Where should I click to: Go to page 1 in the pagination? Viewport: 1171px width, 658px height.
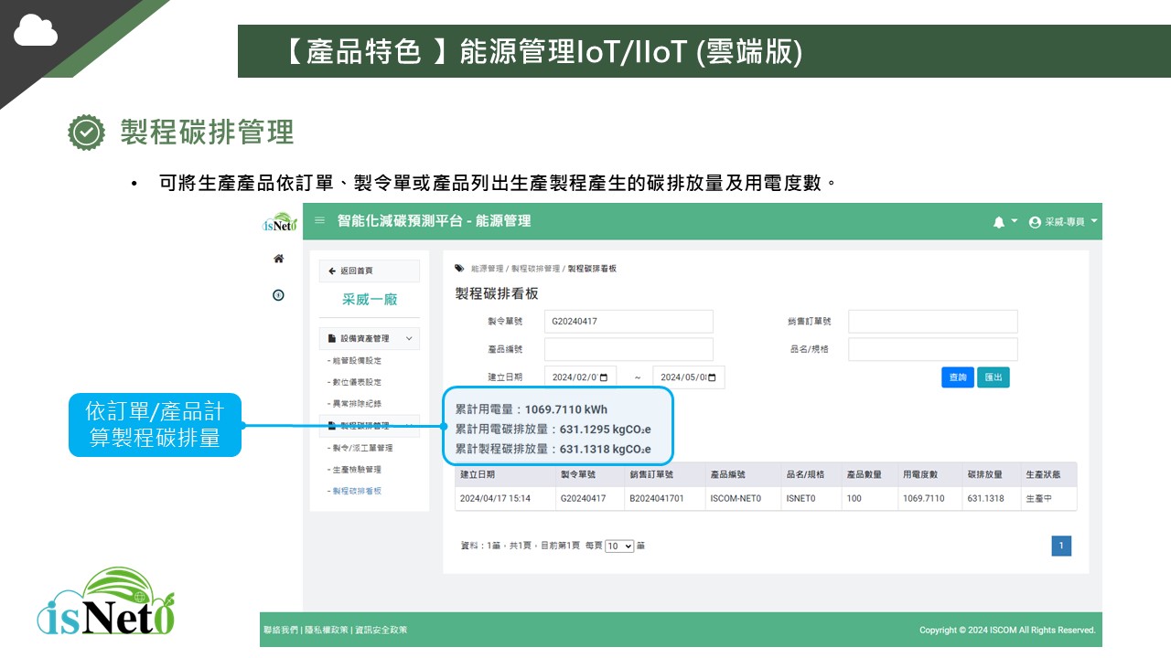click(1061, 546)
